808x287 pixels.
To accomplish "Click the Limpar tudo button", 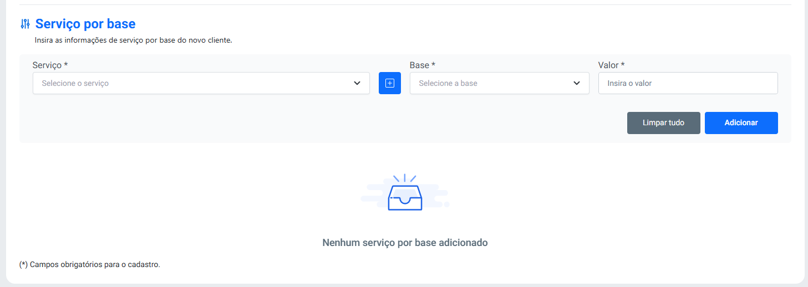I will (x=663, y=123).
